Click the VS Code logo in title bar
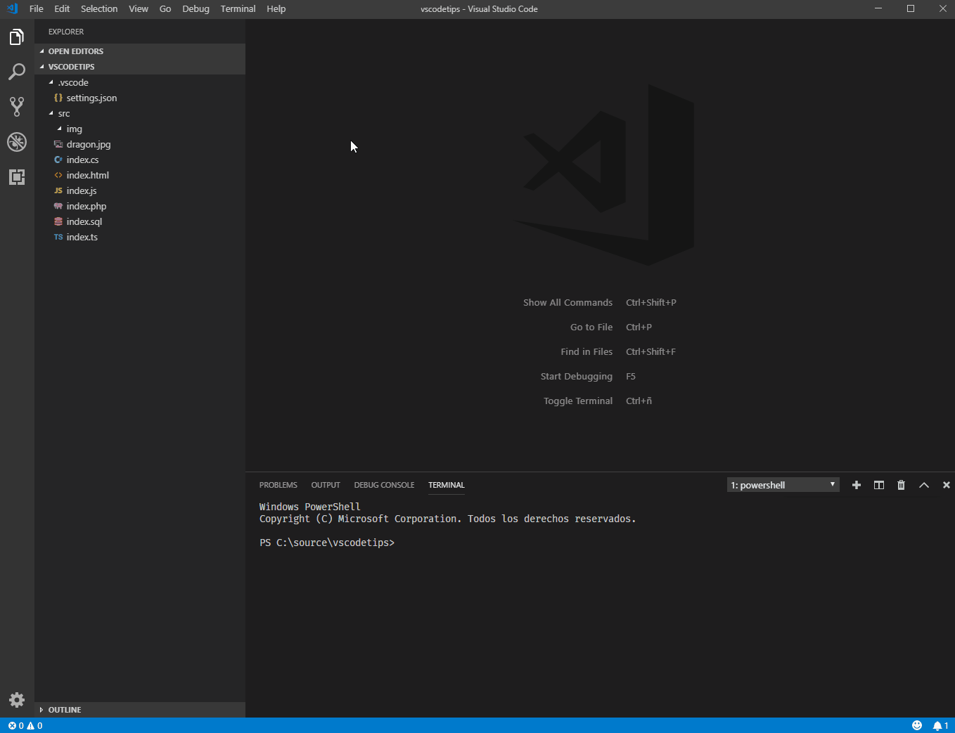955x733 pixels. [x=12, y=8]
